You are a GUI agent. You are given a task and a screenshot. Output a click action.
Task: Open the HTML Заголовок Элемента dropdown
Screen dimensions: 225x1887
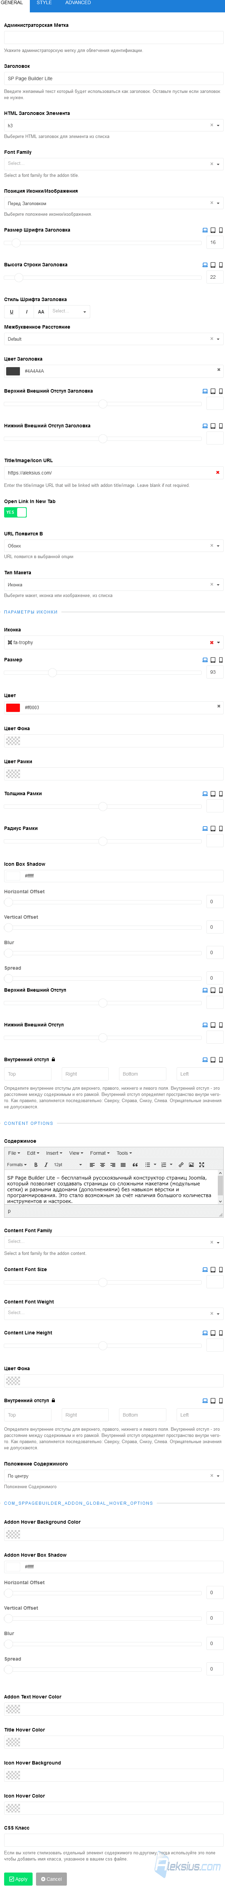(113, 125)
